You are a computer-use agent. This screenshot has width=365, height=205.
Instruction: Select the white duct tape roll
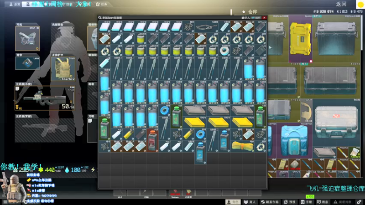(x=224, y=51)
